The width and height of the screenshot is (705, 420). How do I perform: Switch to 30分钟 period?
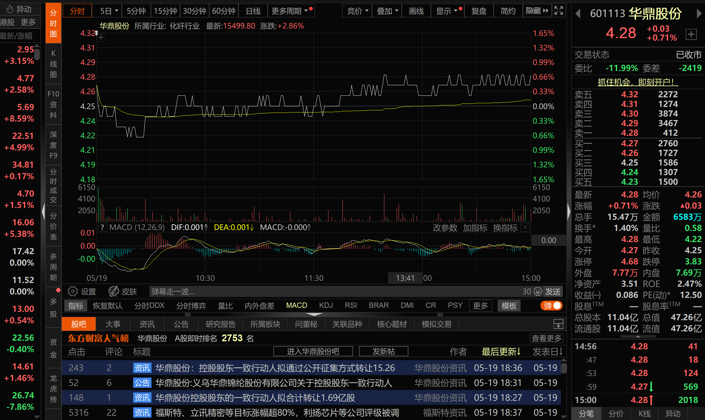[x=195, y=11]
